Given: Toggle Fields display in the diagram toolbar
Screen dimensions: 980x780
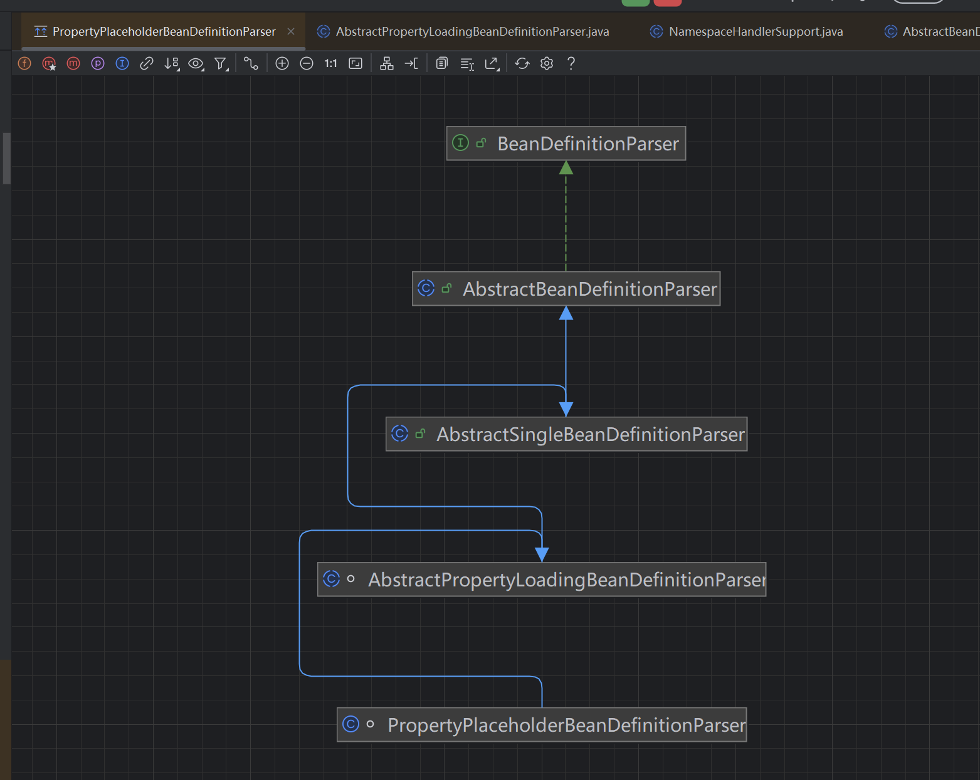Looking at the screenshot, I should [24, 63].
